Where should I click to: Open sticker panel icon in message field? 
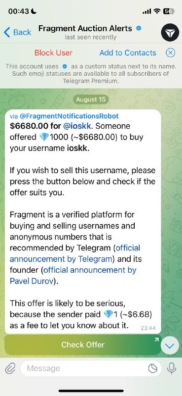pos(152,368)
